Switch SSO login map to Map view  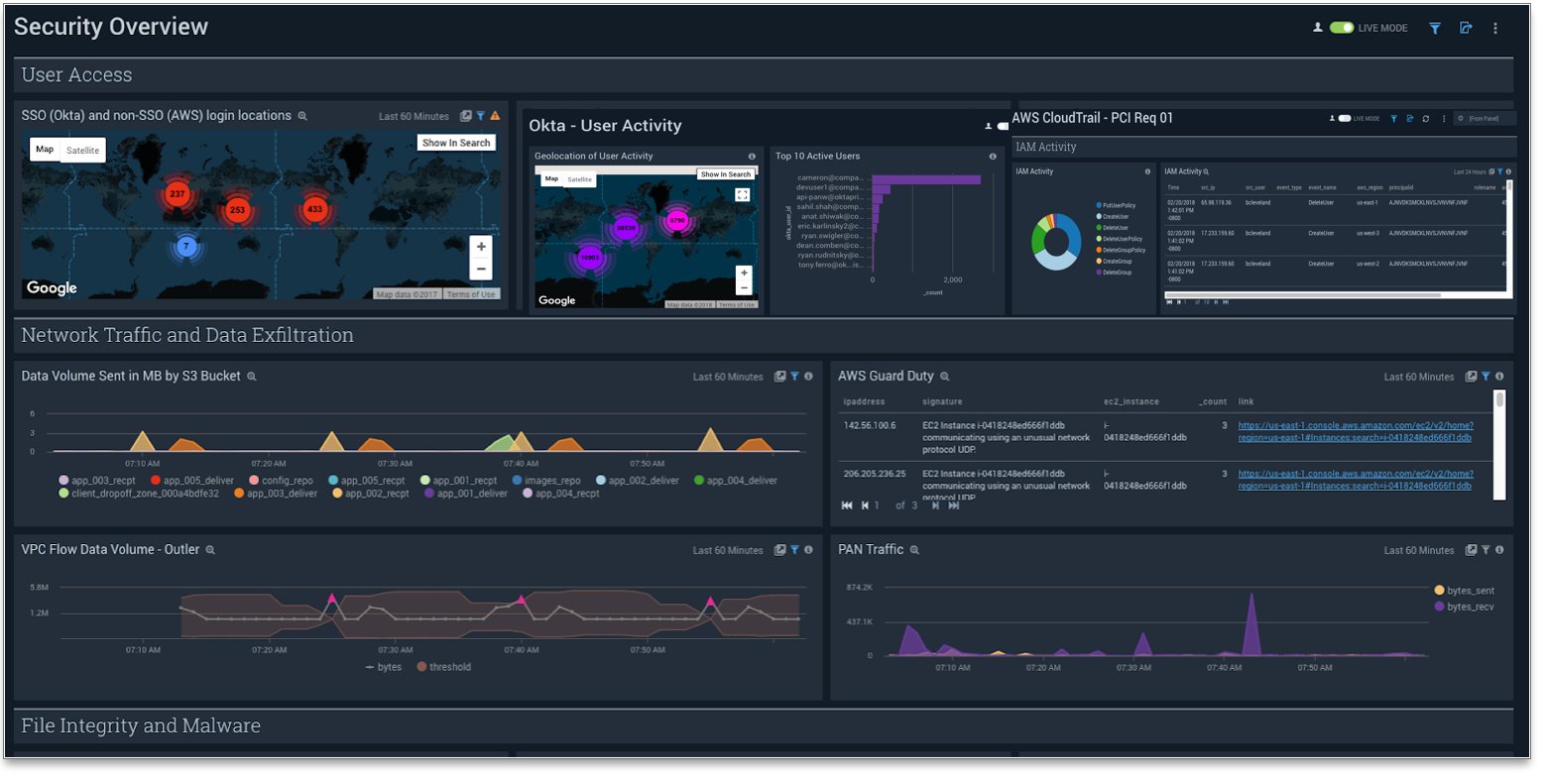pos(45,150)
